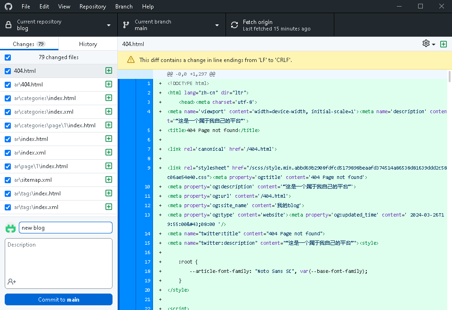
Task: Click the Fetch origin sync icon
Action: [x=234, y=25]
